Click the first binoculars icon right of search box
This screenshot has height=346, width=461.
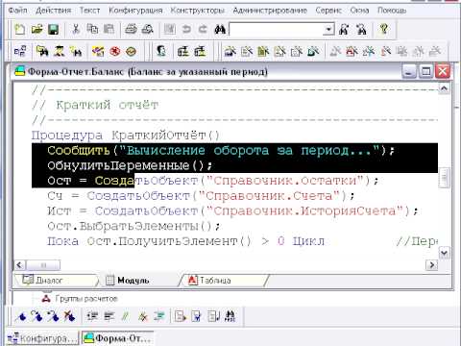click(344, 30)
